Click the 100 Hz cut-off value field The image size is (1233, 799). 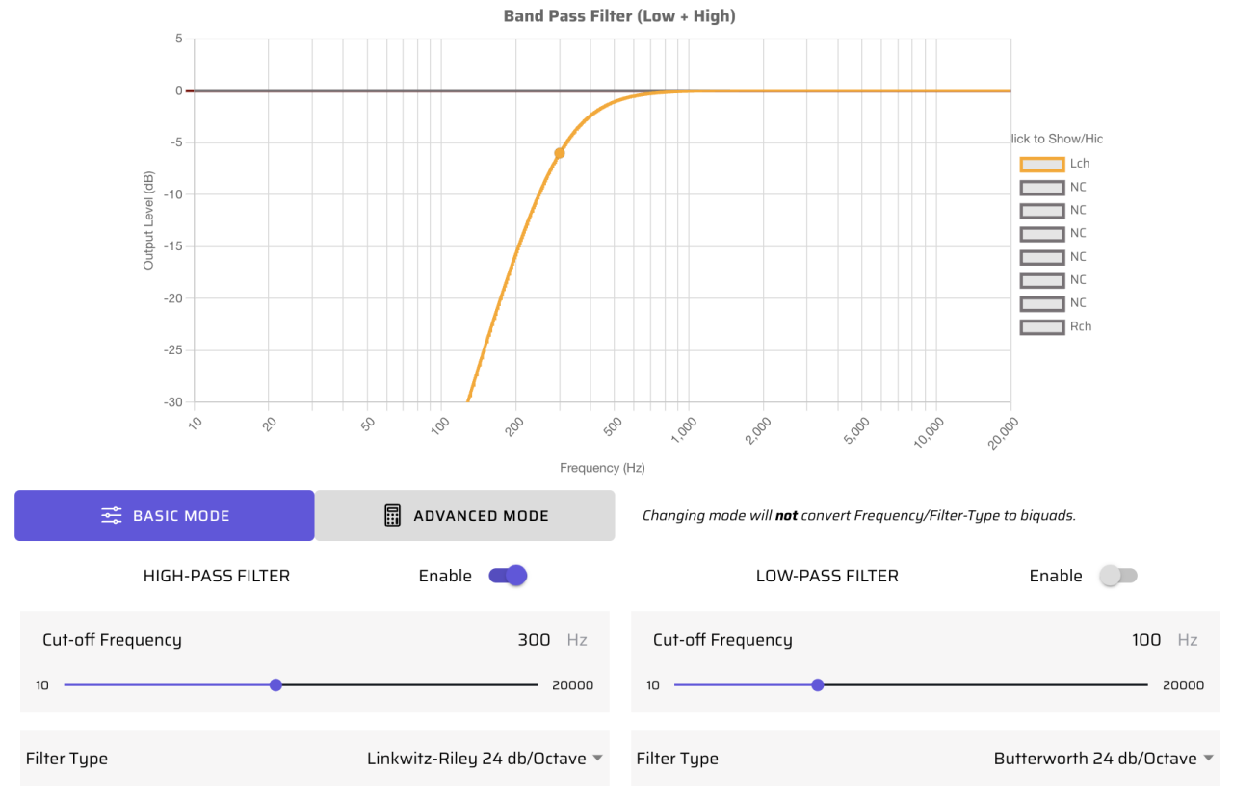pyautogui.click(x=1145, y=640)
